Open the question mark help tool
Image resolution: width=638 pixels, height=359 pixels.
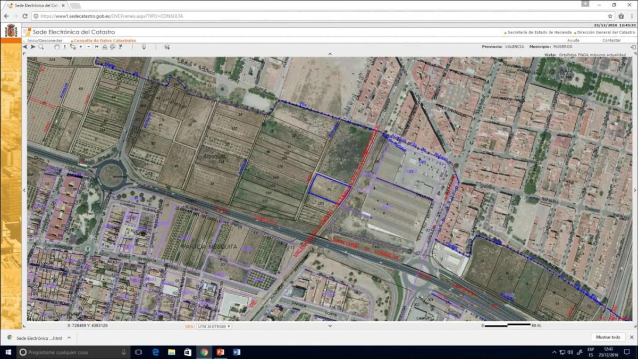pos(121,47)
